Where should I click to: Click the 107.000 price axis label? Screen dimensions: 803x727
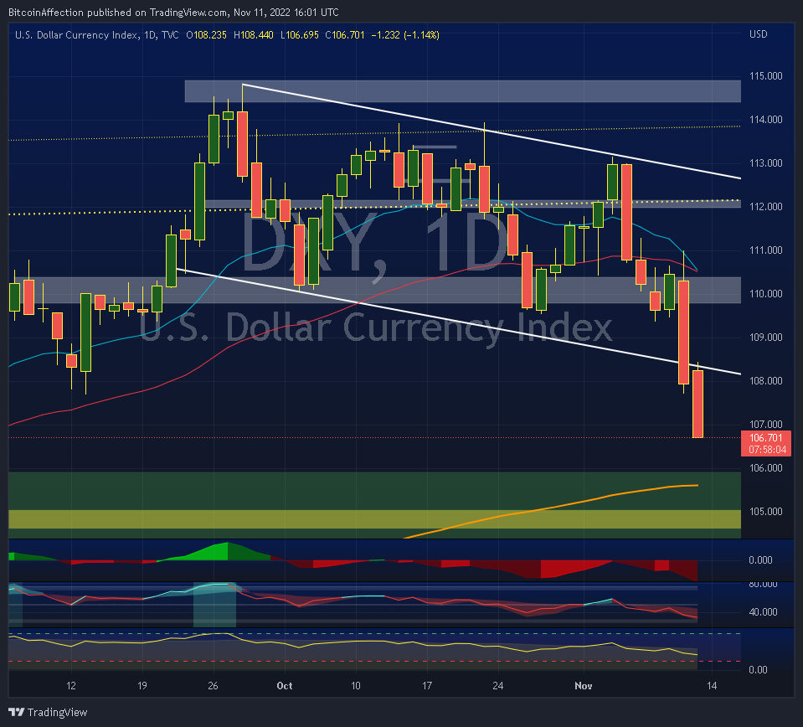765,424
